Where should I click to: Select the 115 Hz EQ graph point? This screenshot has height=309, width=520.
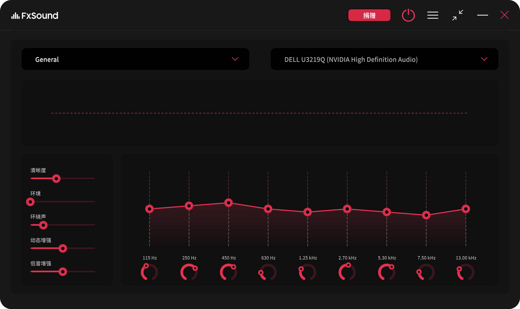point(149,209)
